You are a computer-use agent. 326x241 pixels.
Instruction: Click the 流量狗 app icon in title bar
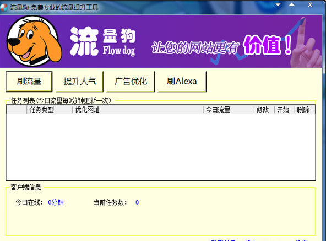click(3, 8)
